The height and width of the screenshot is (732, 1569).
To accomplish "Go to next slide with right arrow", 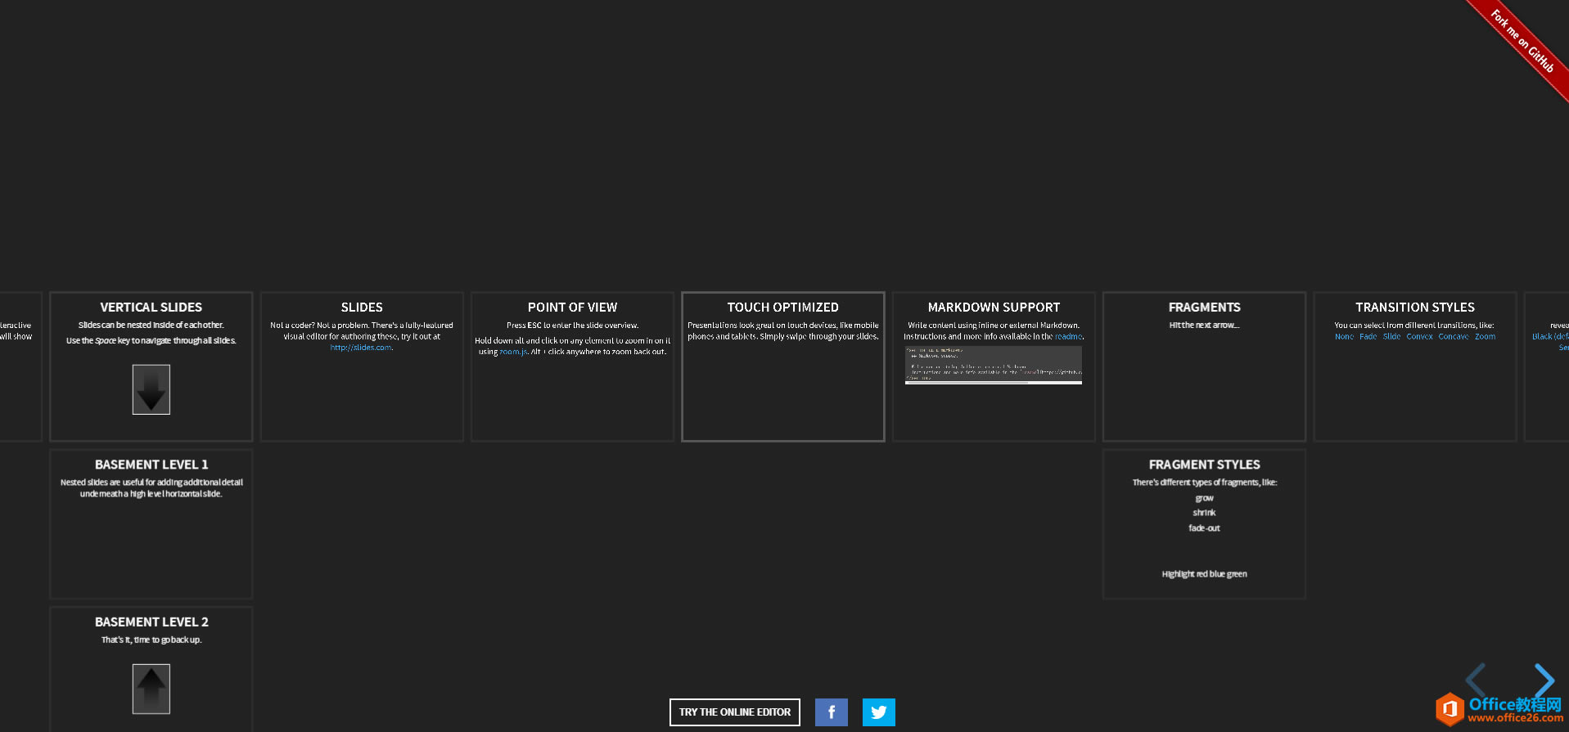I will click(1544, 680).
